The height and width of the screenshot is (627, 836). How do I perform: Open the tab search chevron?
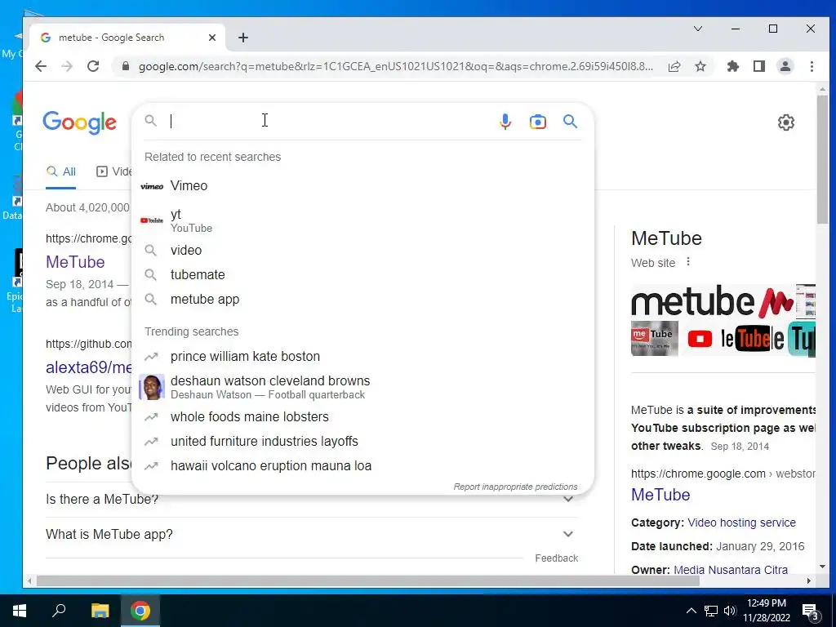697,29
